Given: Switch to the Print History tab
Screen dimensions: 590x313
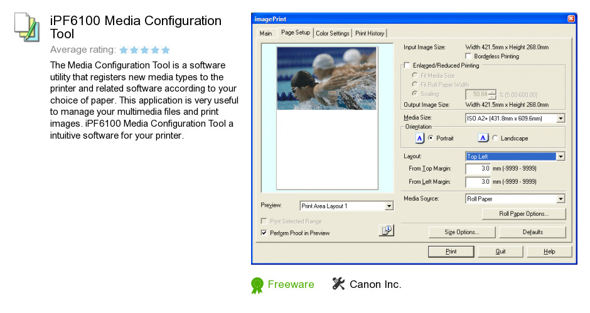Looking at the screenshot, I should (370, 33).
